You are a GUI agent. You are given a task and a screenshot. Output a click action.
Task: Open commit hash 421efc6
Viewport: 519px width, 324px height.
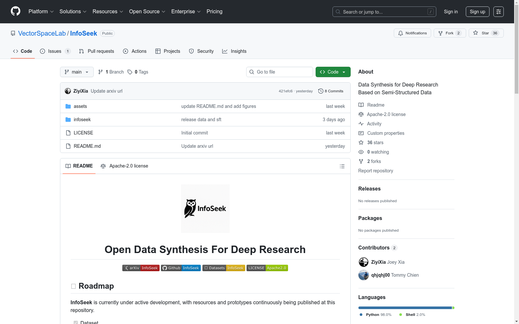click(x=285, y=91)
